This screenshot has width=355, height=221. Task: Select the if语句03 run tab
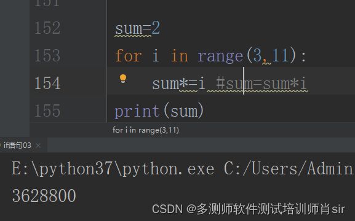coord(17,145)
